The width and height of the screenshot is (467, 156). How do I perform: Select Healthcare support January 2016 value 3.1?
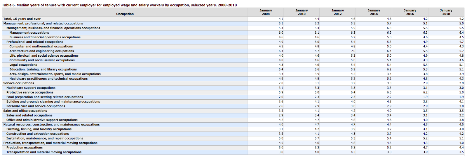[x=425, y=88]
